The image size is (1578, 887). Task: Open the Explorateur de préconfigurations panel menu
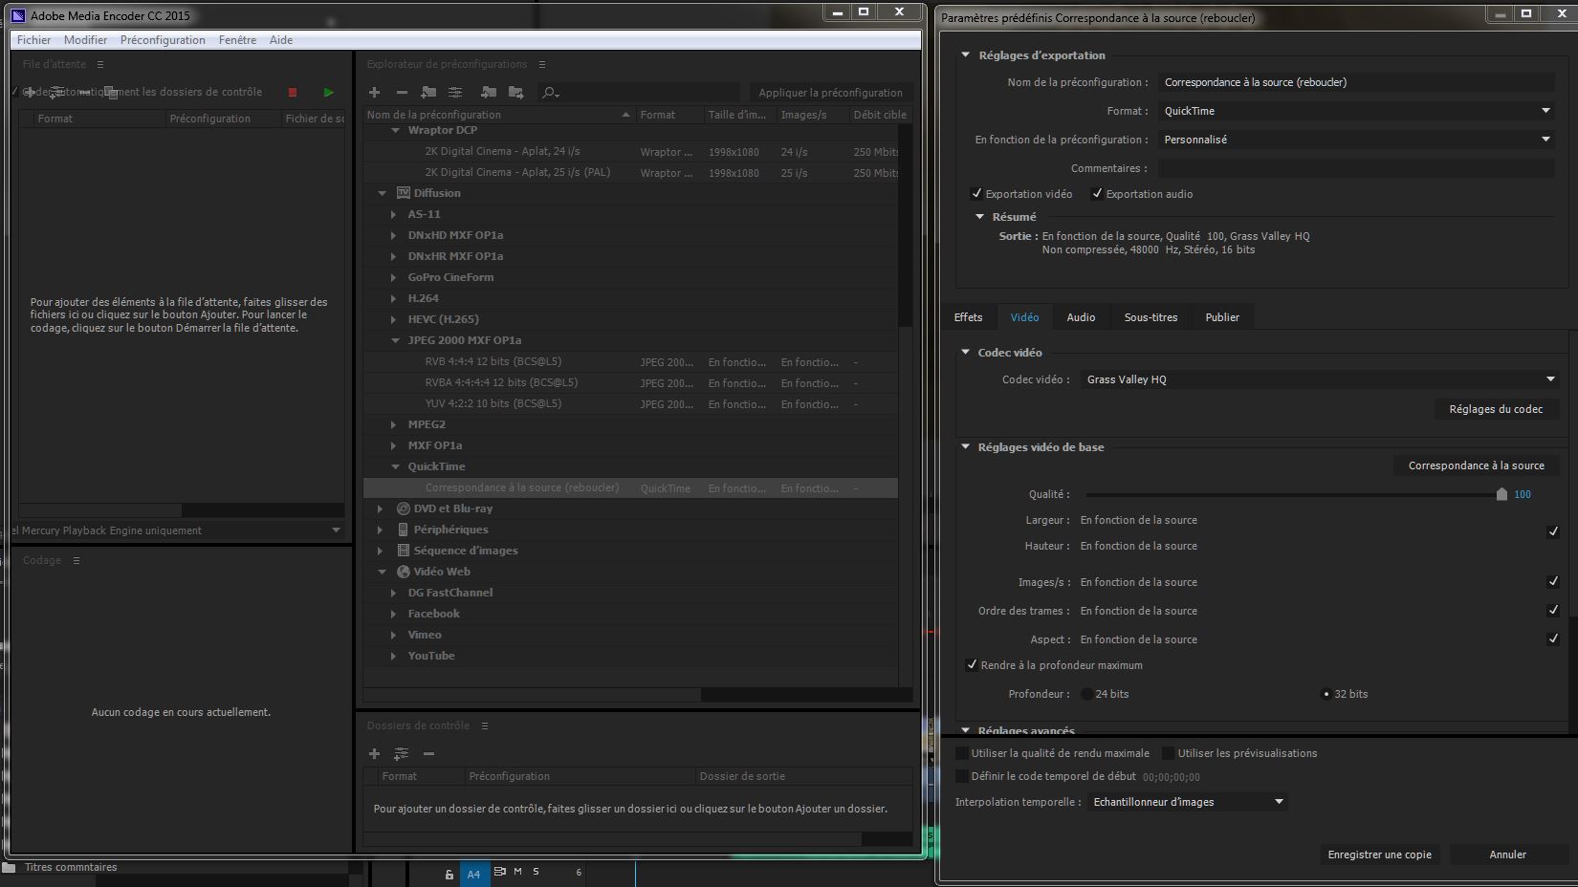tap(541, 64)
